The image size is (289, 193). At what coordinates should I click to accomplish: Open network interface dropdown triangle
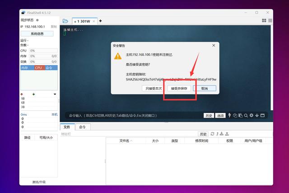[55, 94]
